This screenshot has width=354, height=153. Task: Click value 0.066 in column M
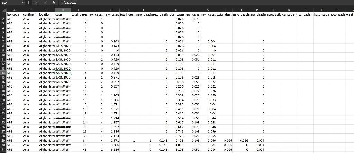click(208, 140)
